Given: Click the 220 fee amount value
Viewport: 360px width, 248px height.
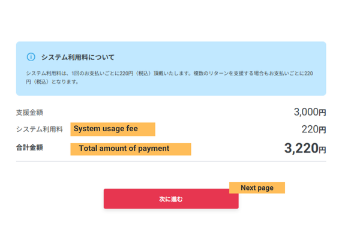Looking at the screenshot, I should point(309,129).
